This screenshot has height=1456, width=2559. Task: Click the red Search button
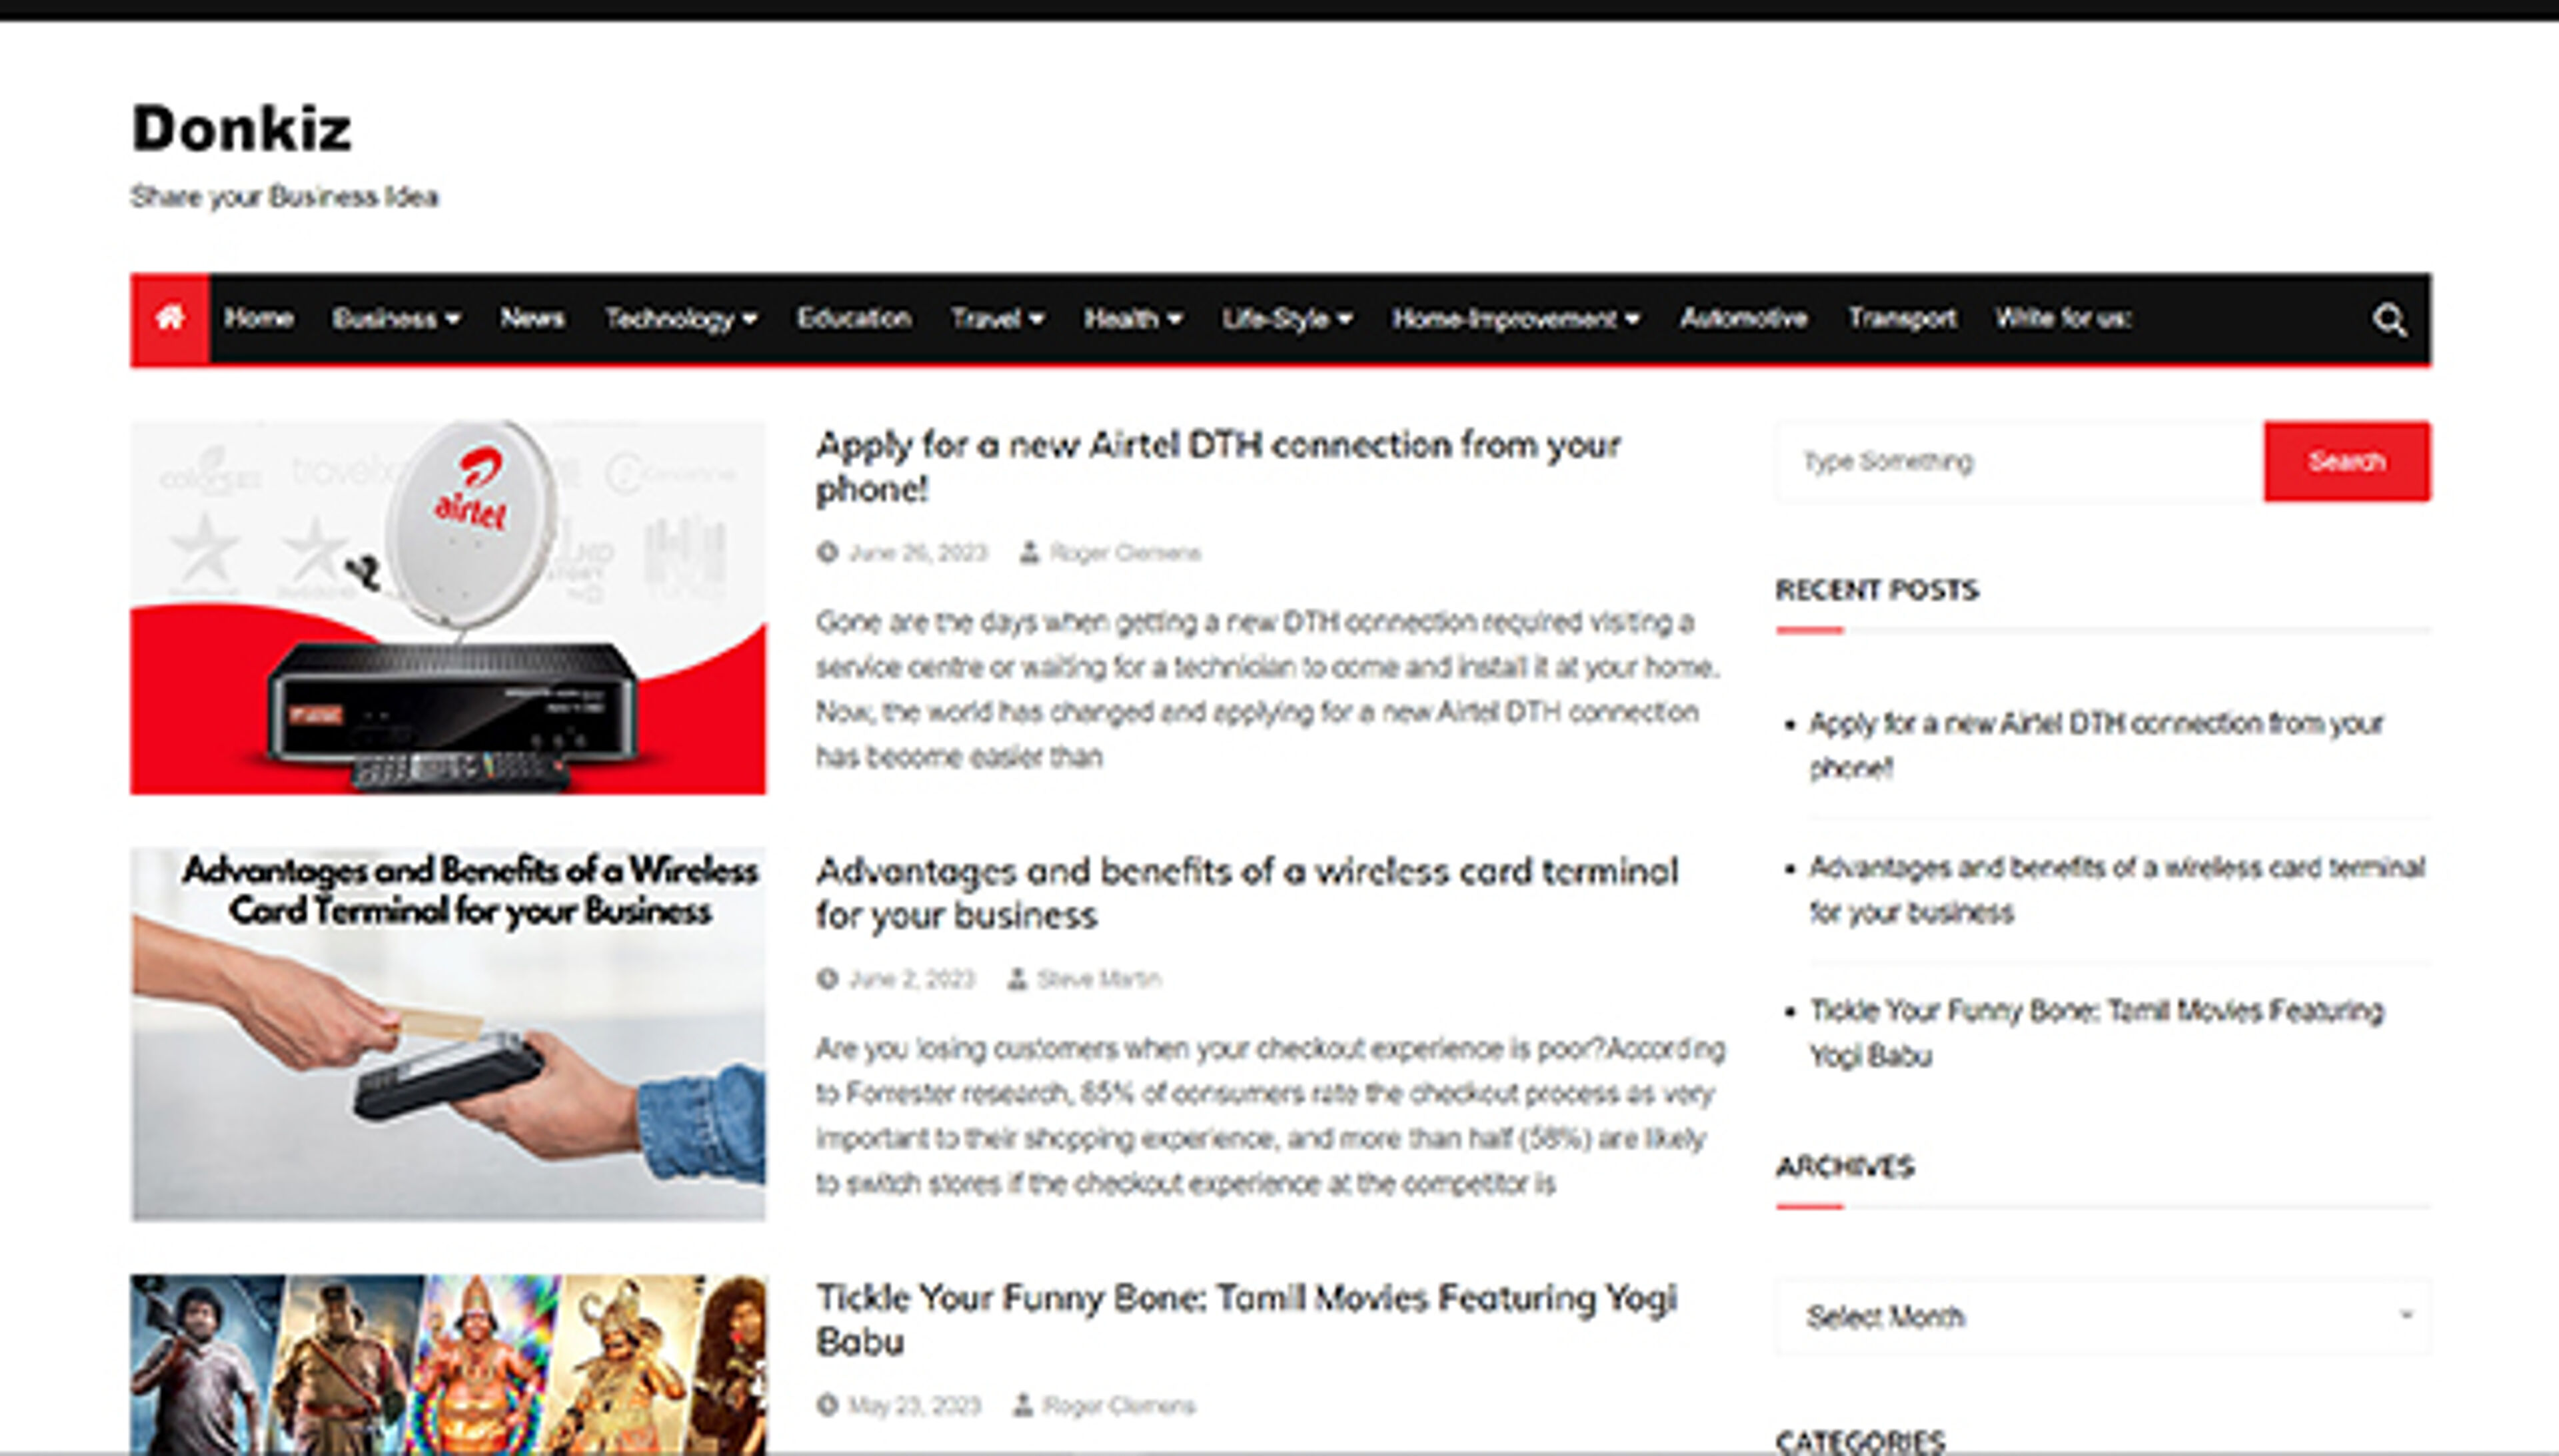[2346, 462]
